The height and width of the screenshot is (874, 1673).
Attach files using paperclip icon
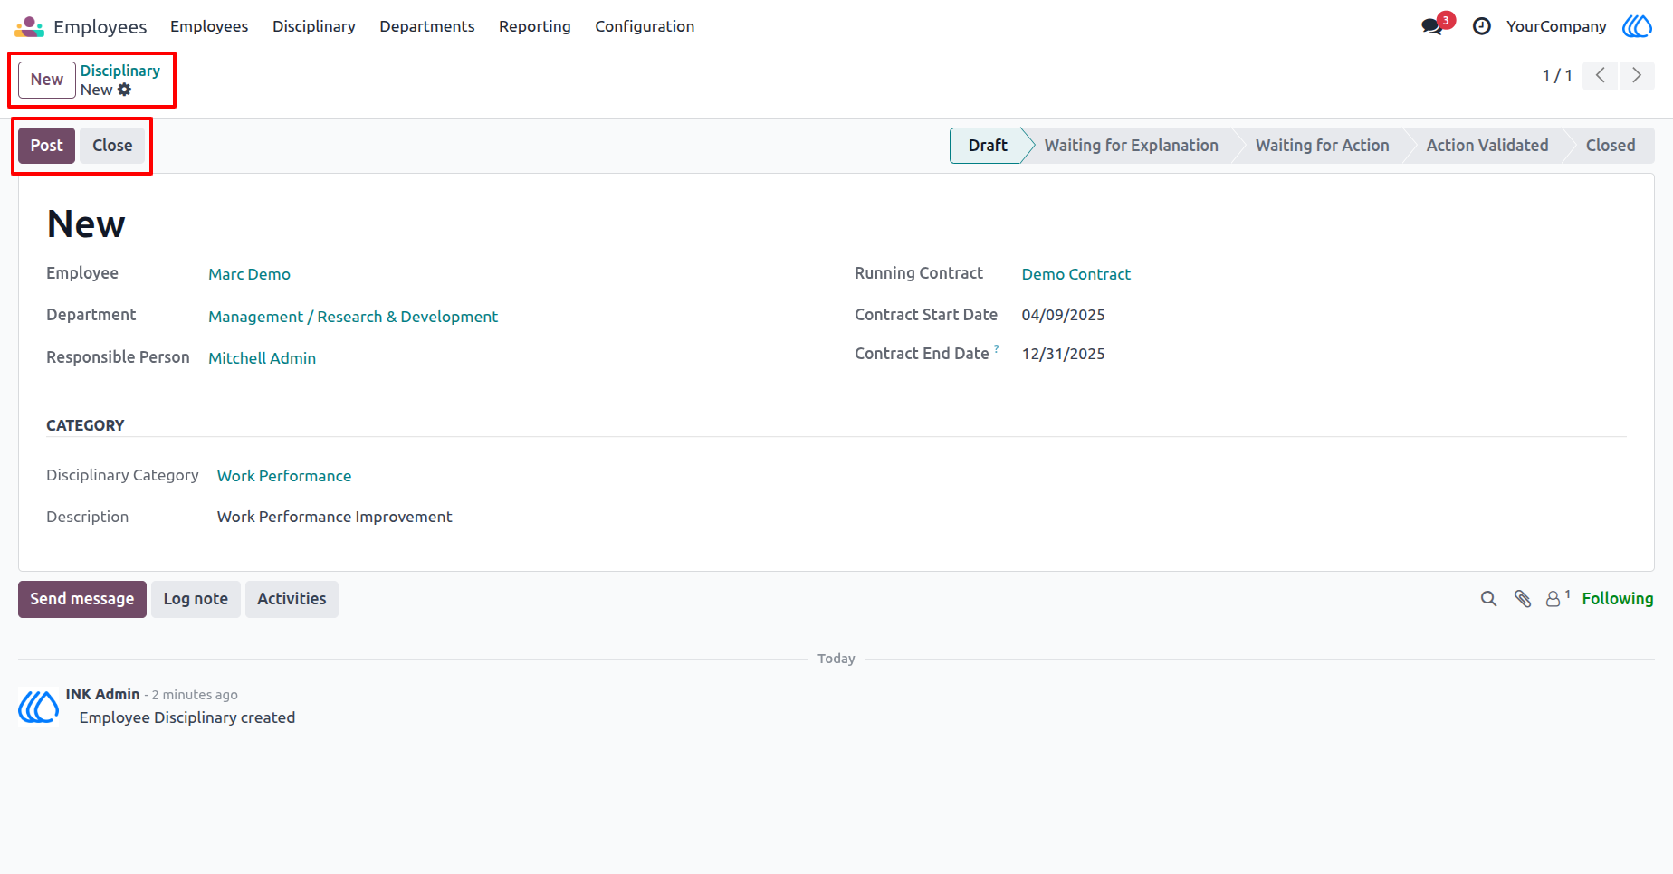click(x=1523, y=599)
